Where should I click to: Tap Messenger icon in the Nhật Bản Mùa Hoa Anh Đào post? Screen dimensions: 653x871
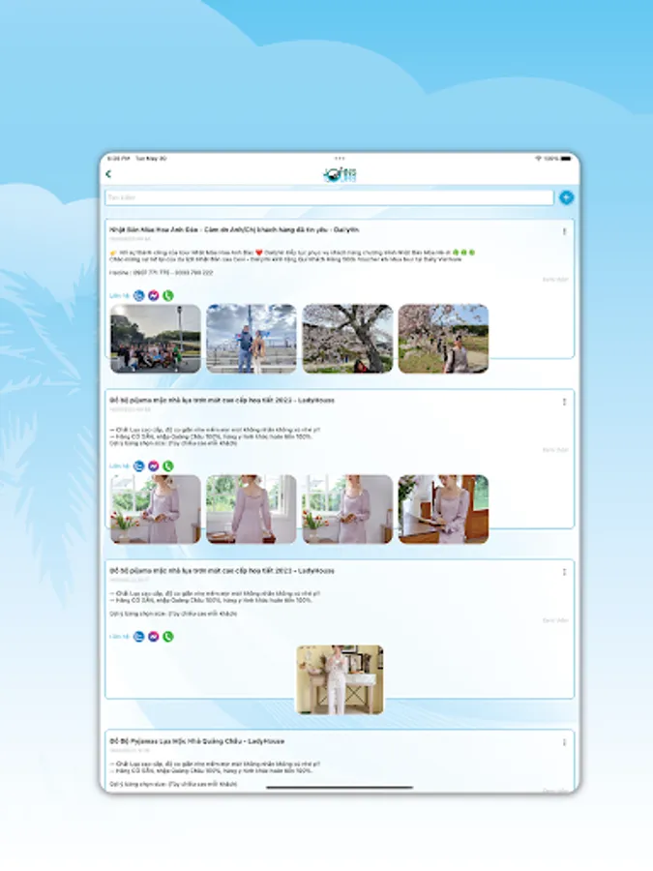pos(153,295)
